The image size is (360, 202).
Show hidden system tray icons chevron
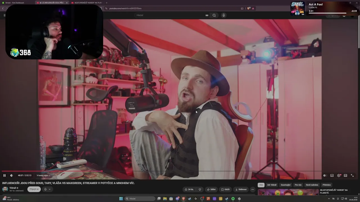click(329, 199)
